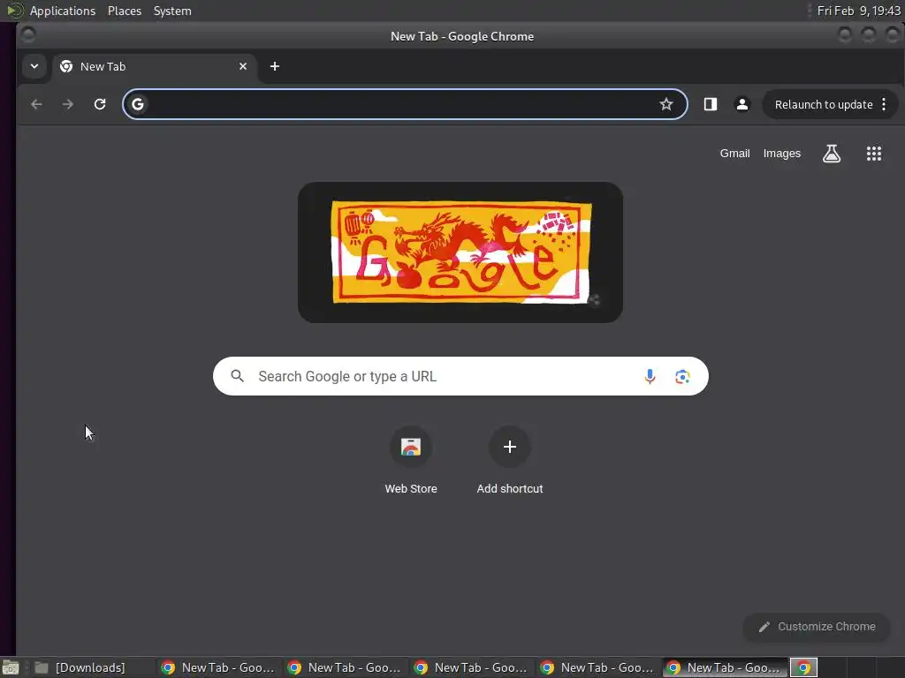Click the Add shortcut label
The image size is (905, 678).
pos(510,488)
